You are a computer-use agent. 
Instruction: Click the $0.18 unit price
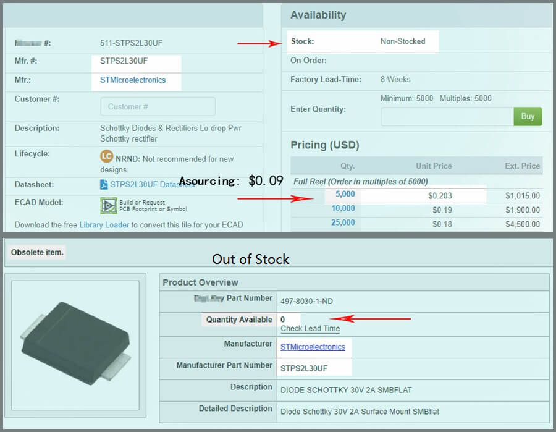[x=442, y=224]
